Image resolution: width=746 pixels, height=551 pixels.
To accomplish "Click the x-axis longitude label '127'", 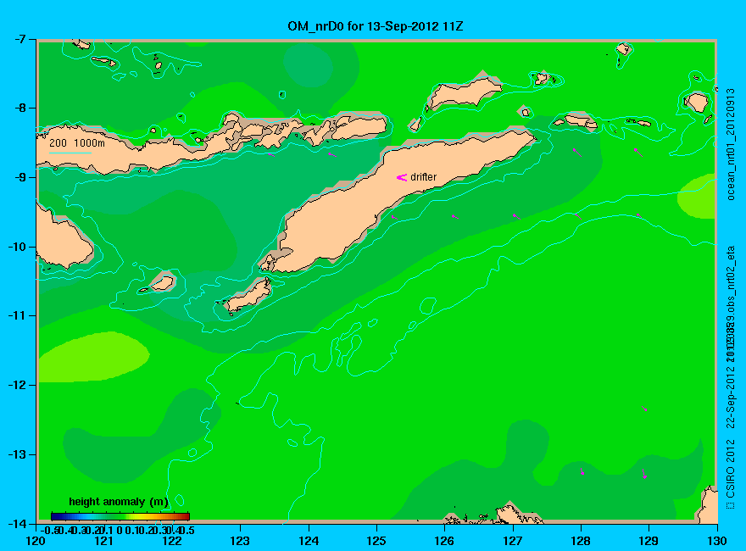I will [x=513, y=541].
